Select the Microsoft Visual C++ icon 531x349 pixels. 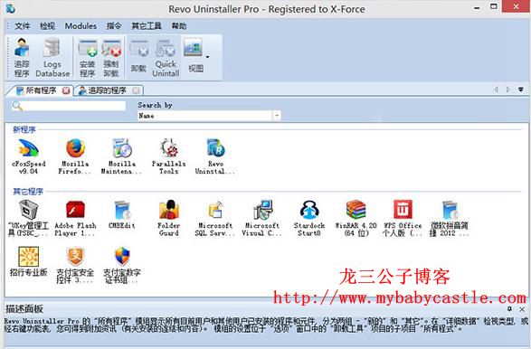[x=262, y=218]
